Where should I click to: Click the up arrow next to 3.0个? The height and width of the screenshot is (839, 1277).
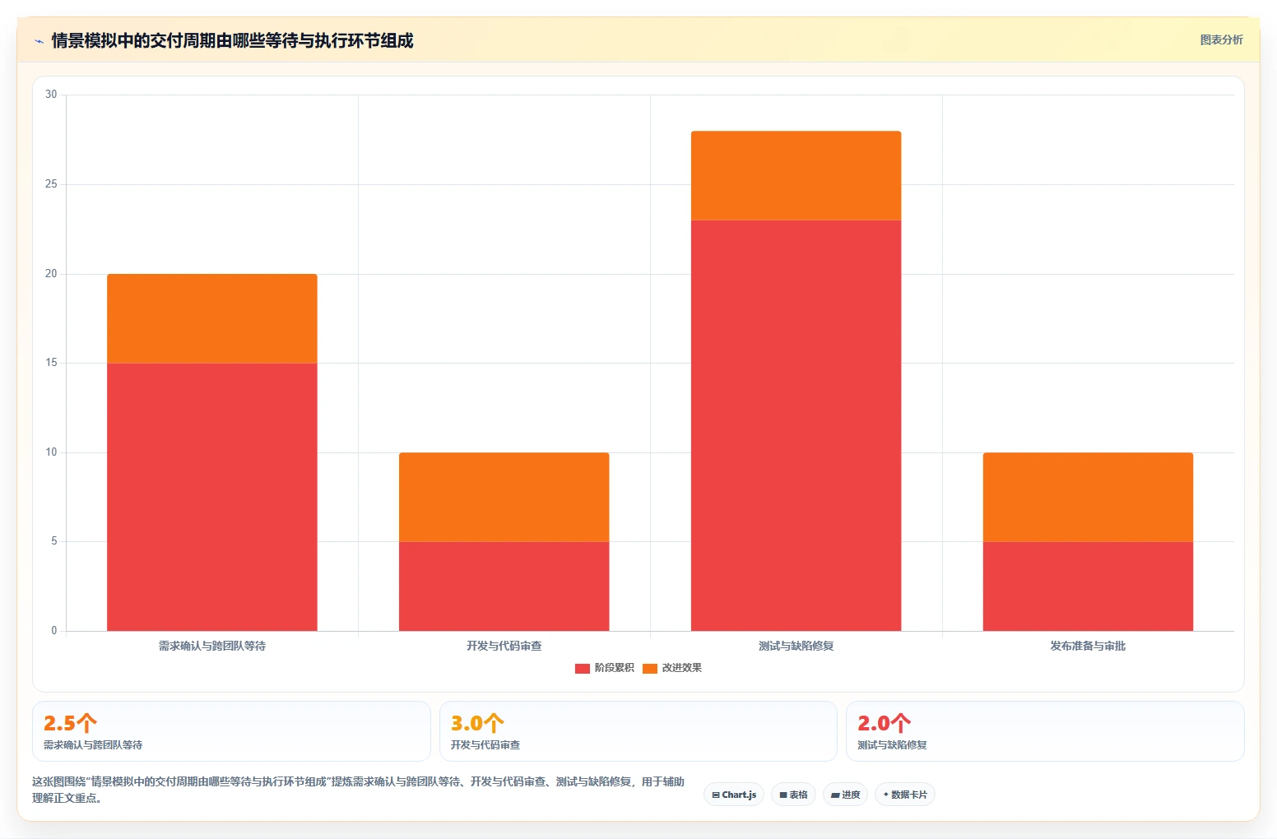495,723
